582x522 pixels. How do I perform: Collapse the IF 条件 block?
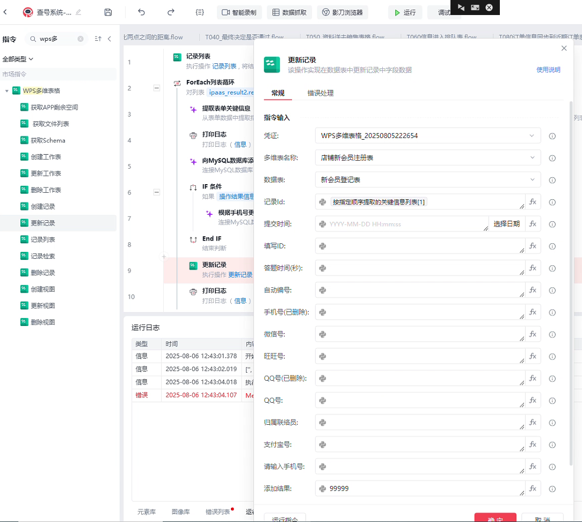click(x=157, y=192)
